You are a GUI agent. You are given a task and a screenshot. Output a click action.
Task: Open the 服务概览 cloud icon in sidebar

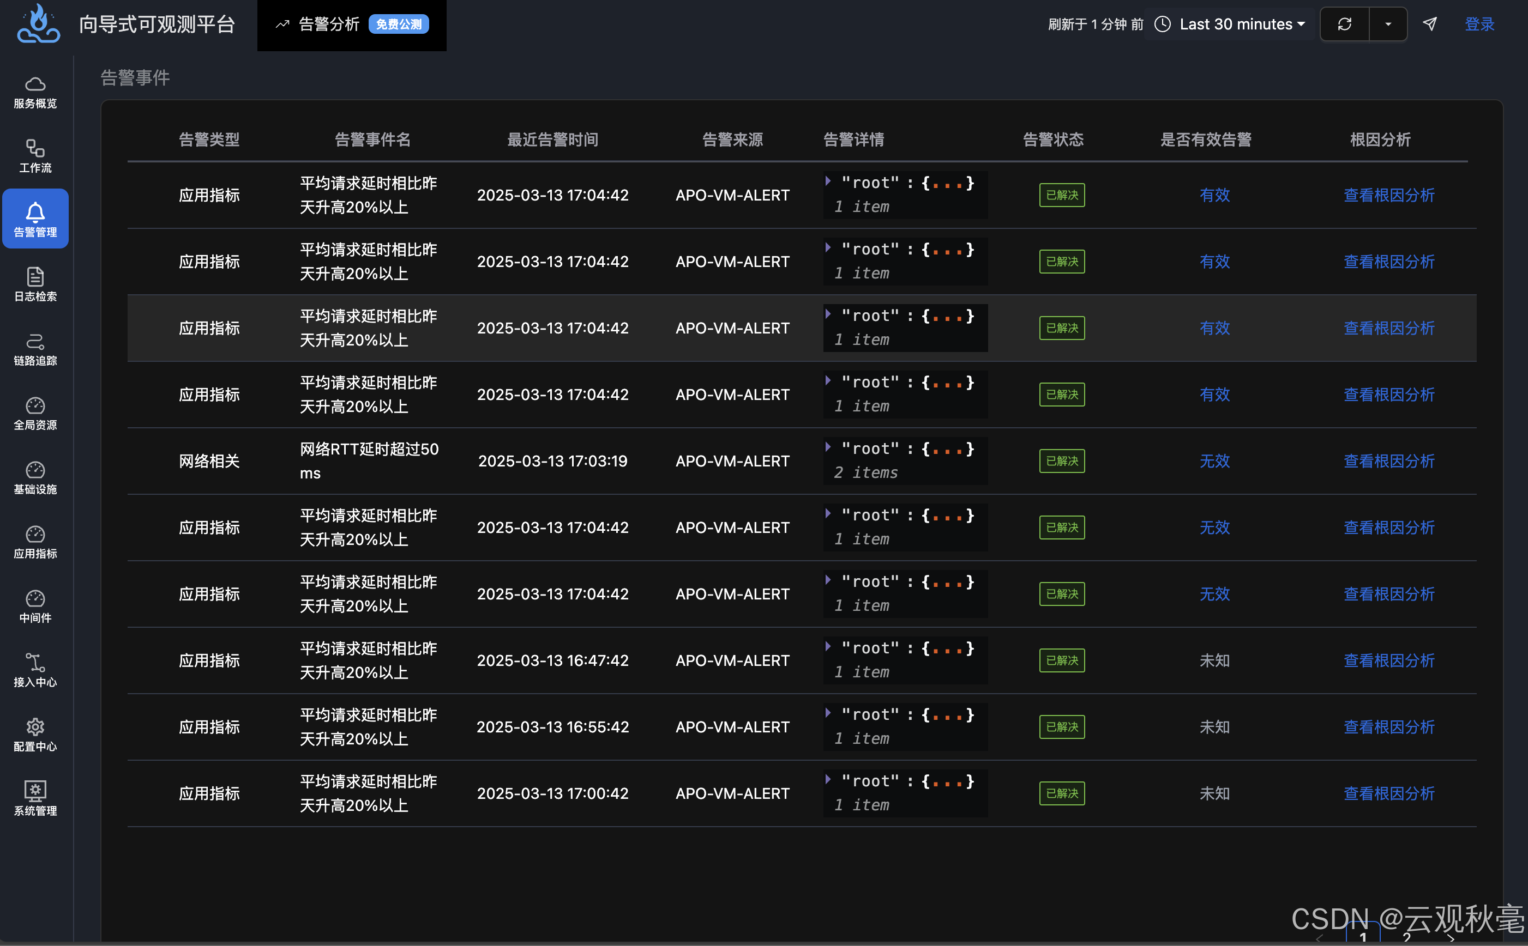click(x=35, y=84)
